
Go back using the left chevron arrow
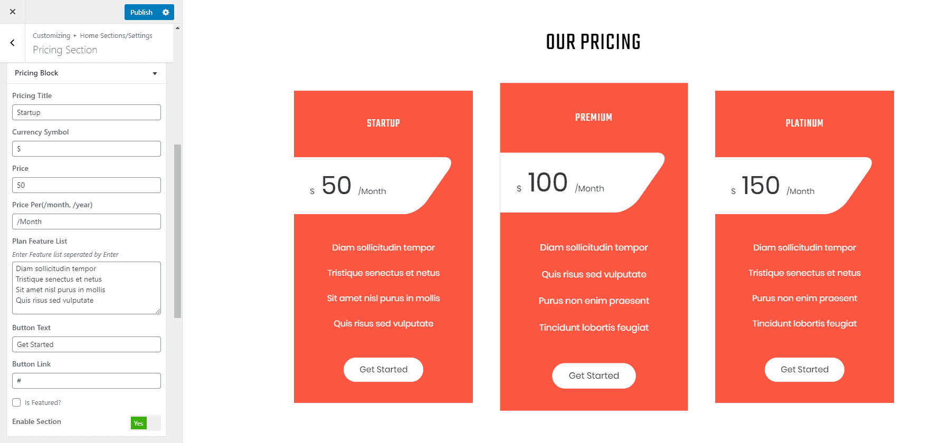coord(12,43)
